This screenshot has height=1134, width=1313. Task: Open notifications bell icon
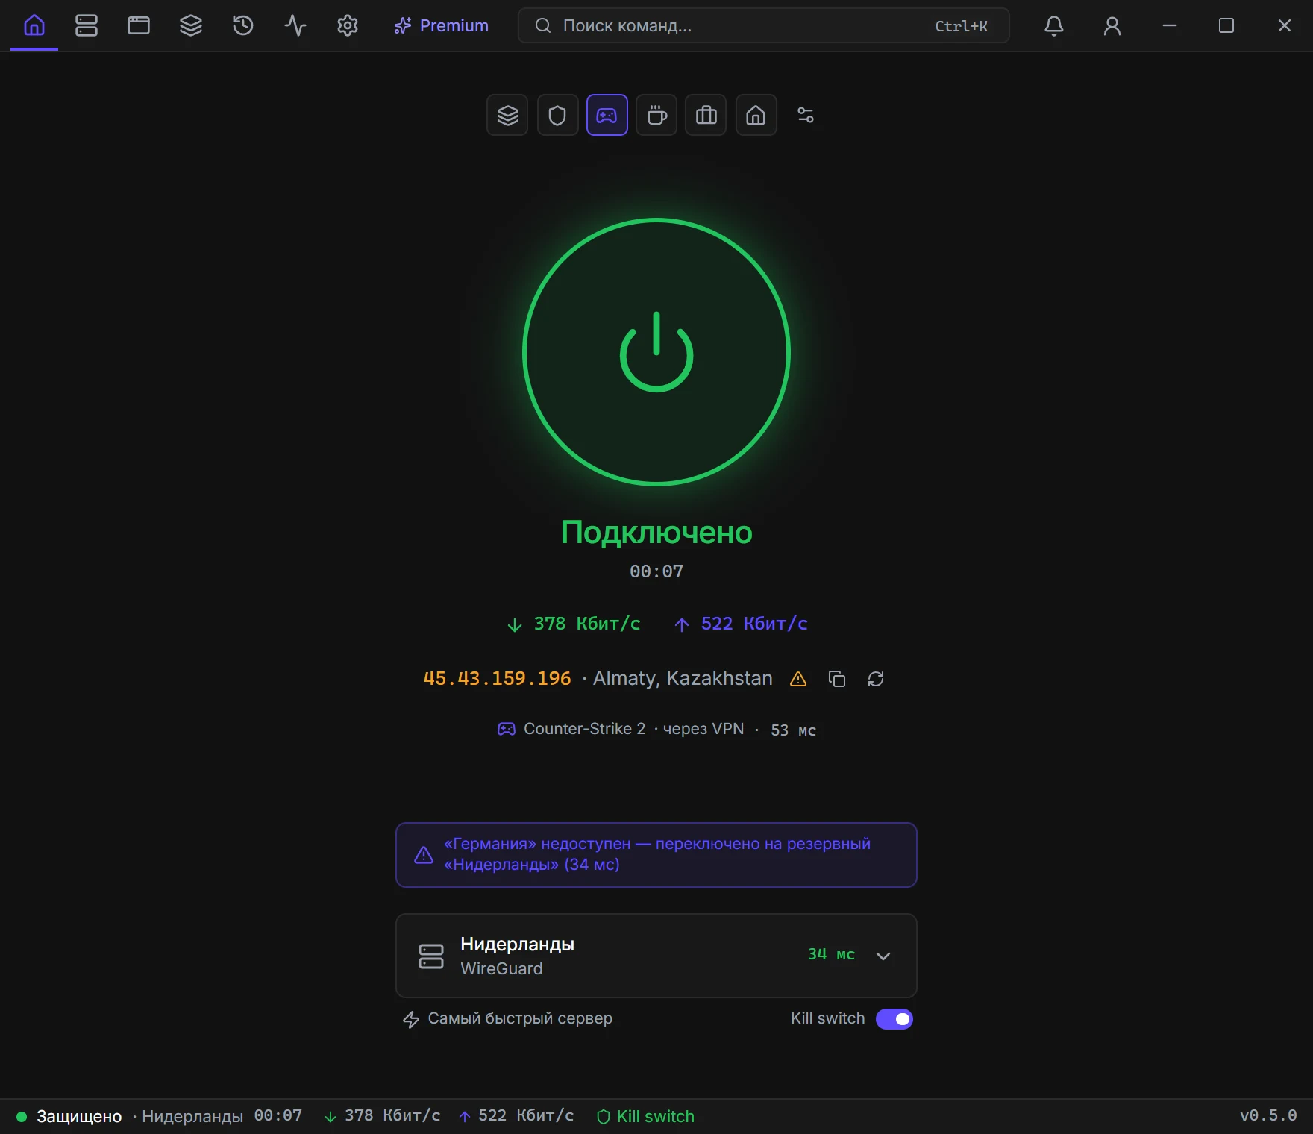pyautogui.click(x=1054, y=25)
